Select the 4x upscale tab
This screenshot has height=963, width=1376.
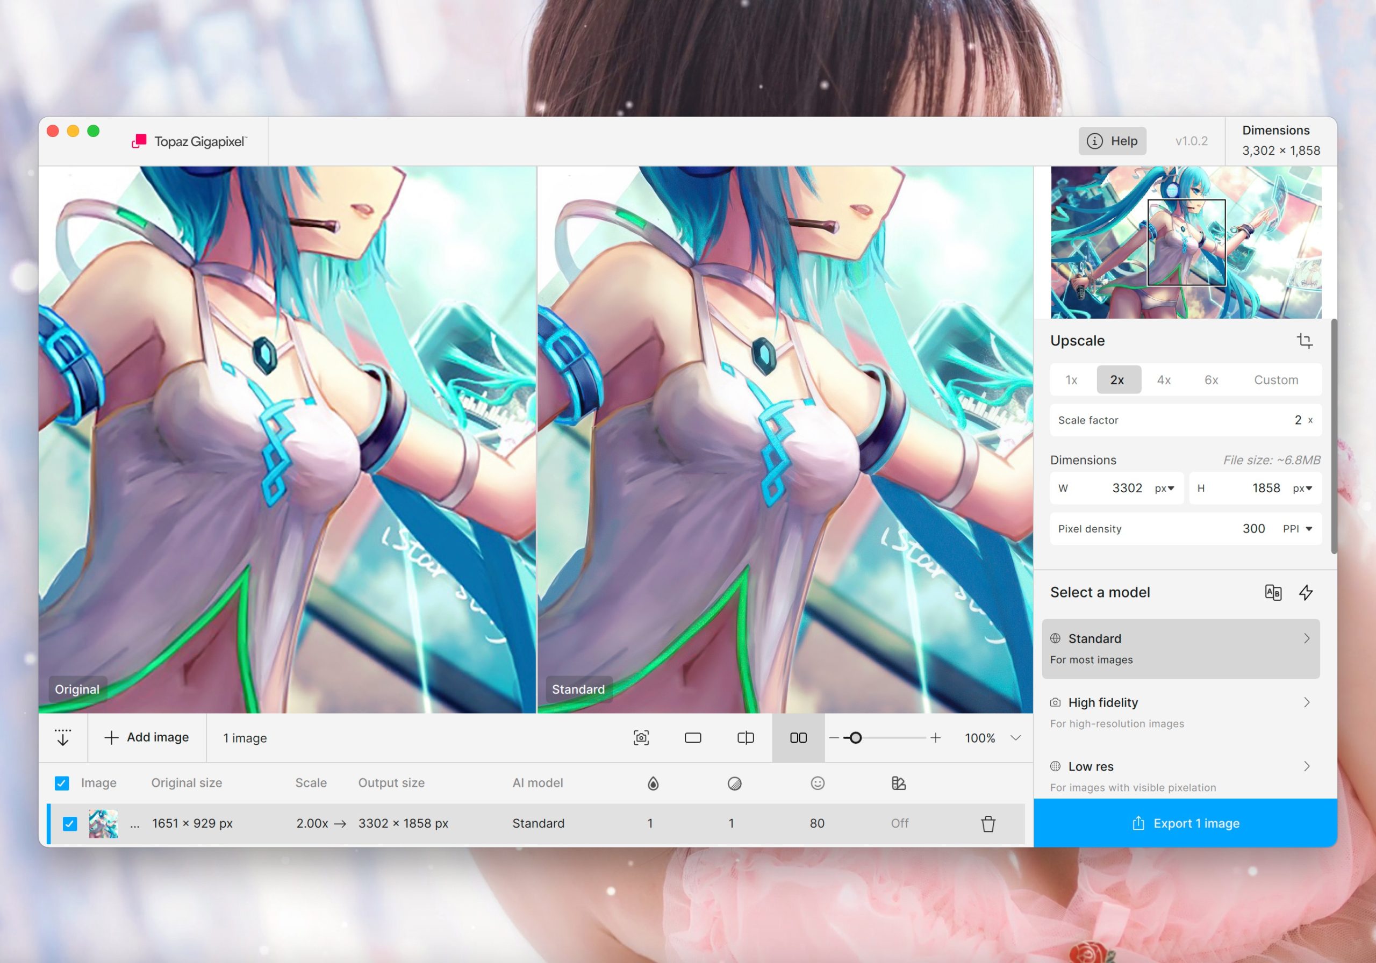1163,380
